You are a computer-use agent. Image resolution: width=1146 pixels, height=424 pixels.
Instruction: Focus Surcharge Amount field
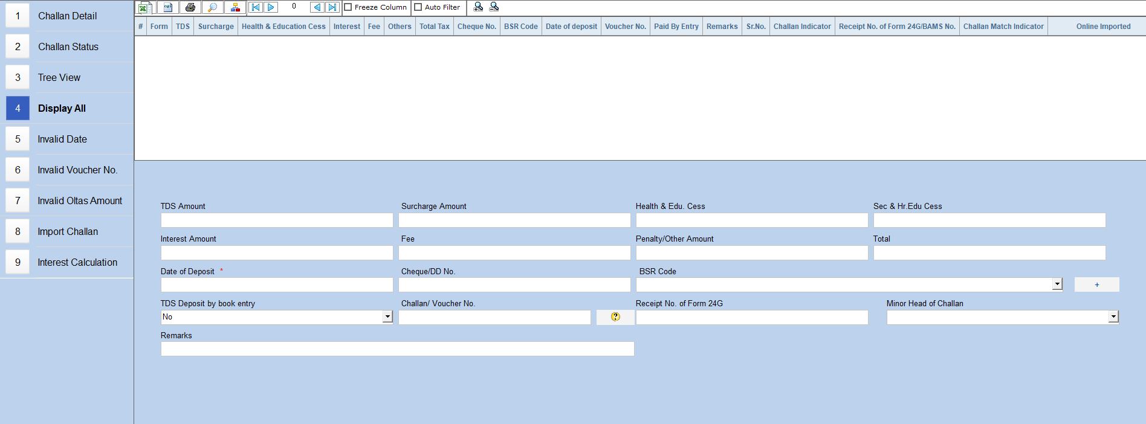tap(514, 220)
